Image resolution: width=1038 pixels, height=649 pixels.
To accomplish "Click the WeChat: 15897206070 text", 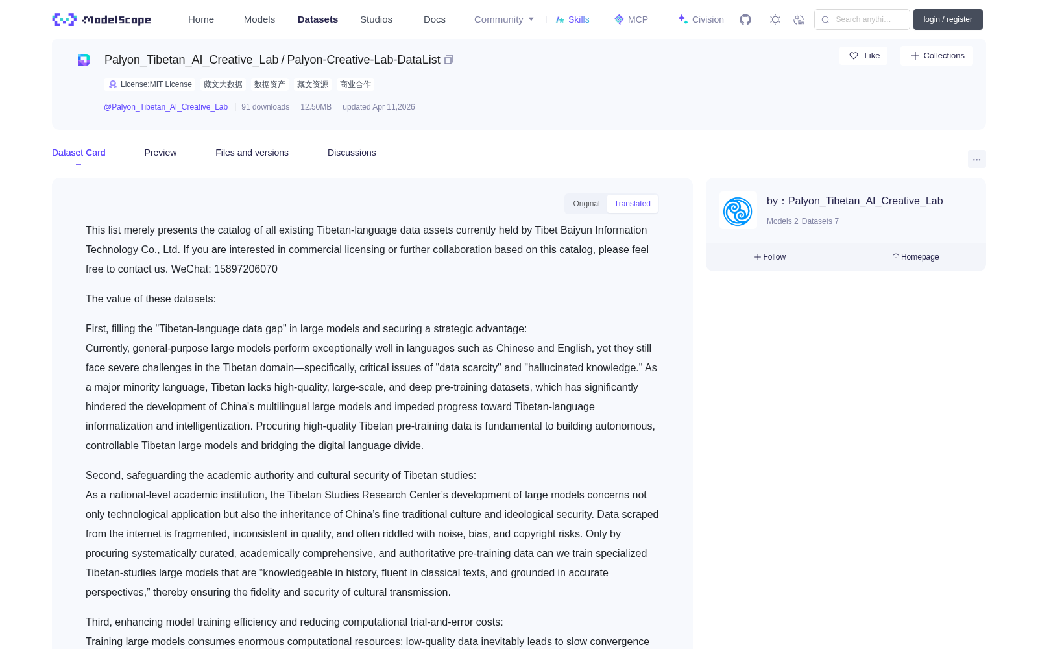I will pyautogui.click(x=224, y=269).
